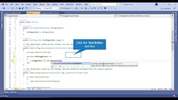The image size is (178, 100).
Task: Save the current file with Save icon
Action: tap(20, 8)
